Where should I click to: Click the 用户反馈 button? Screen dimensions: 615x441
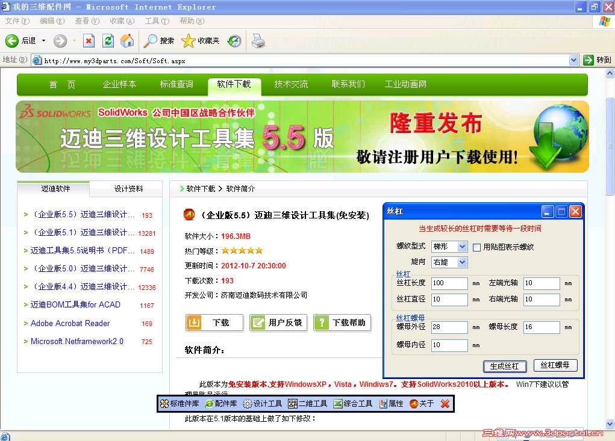pyautogui.click(x=278, y=322)
